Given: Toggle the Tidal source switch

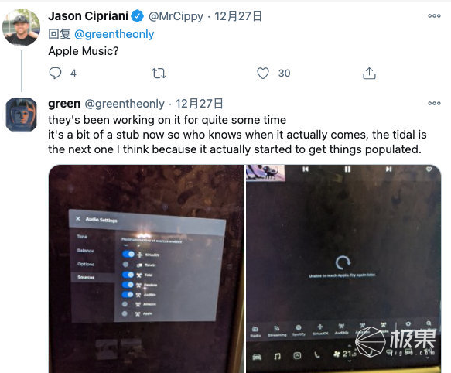Looking at the screenshot, I should point(128,275).
